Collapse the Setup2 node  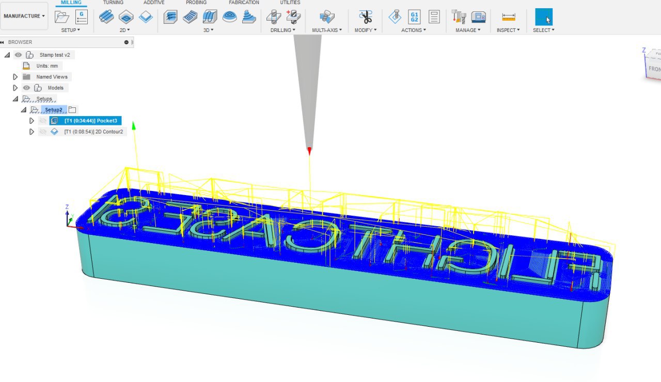[x=23, y=109]
